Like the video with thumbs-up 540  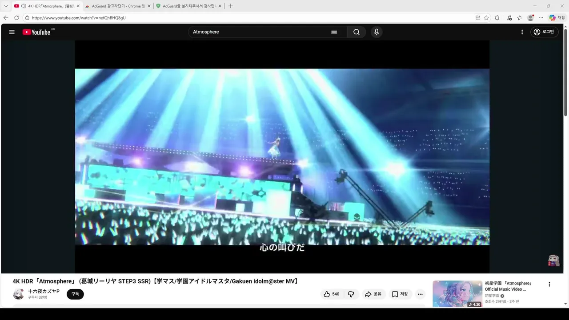(332, 294)
